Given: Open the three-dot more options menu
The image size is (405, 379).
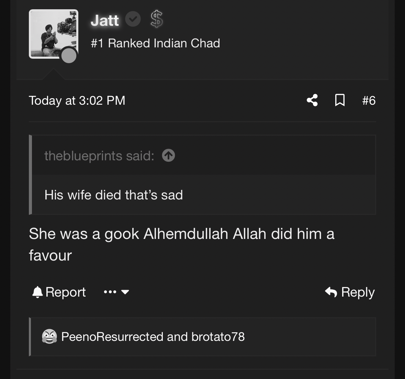Looking at the screenshot, I should click(110, 292).
